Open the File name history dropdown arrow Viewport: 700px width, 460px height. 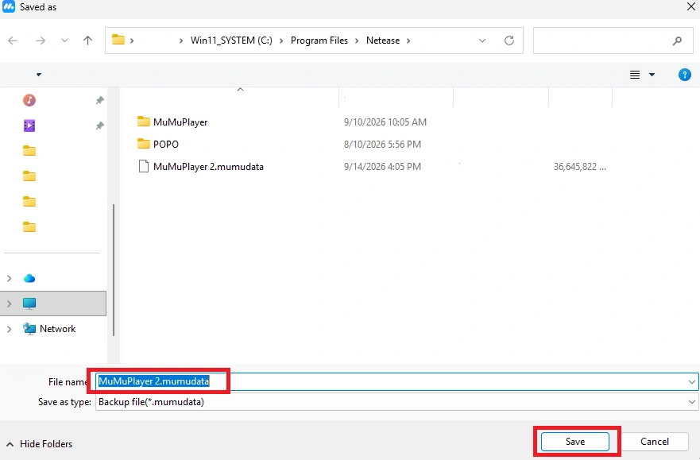point(691,382)
